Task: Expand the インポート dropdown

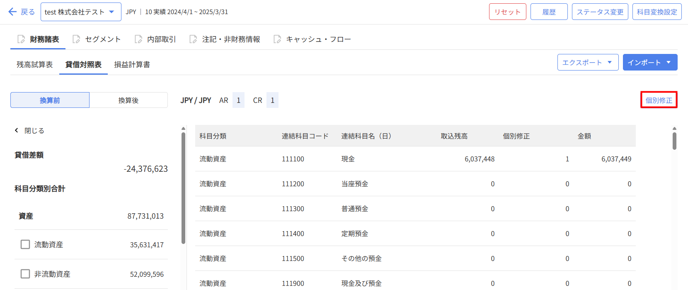Action: tap(649, 63)
